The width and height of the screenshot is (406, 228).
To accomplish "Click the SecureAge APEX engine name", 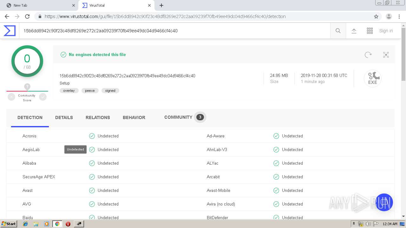I will pos(39,177).
